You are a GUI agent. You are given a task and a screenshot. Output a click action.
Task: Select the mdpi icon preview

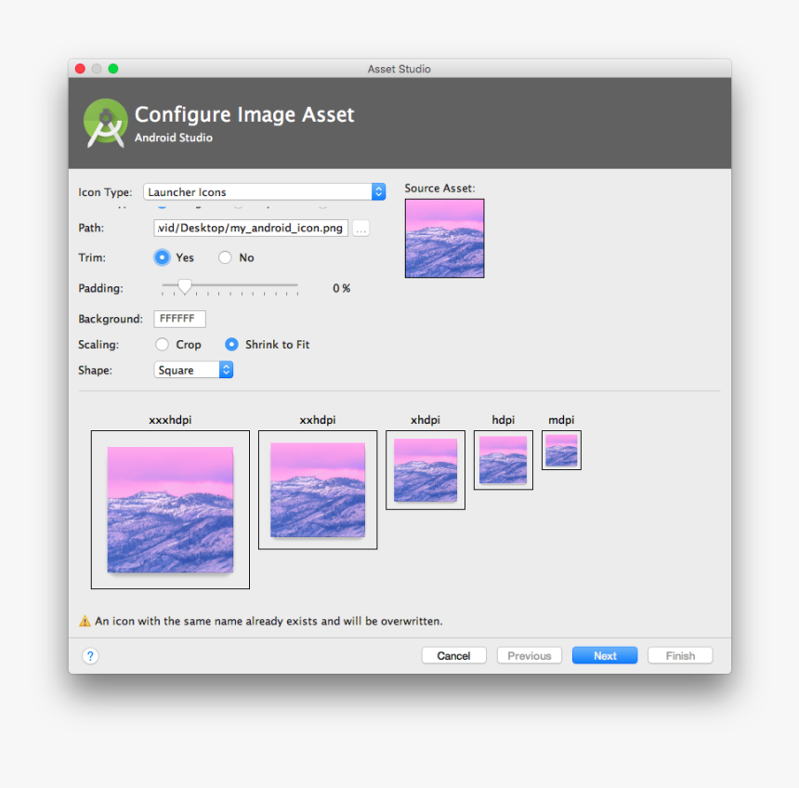[x=561, y=451]
